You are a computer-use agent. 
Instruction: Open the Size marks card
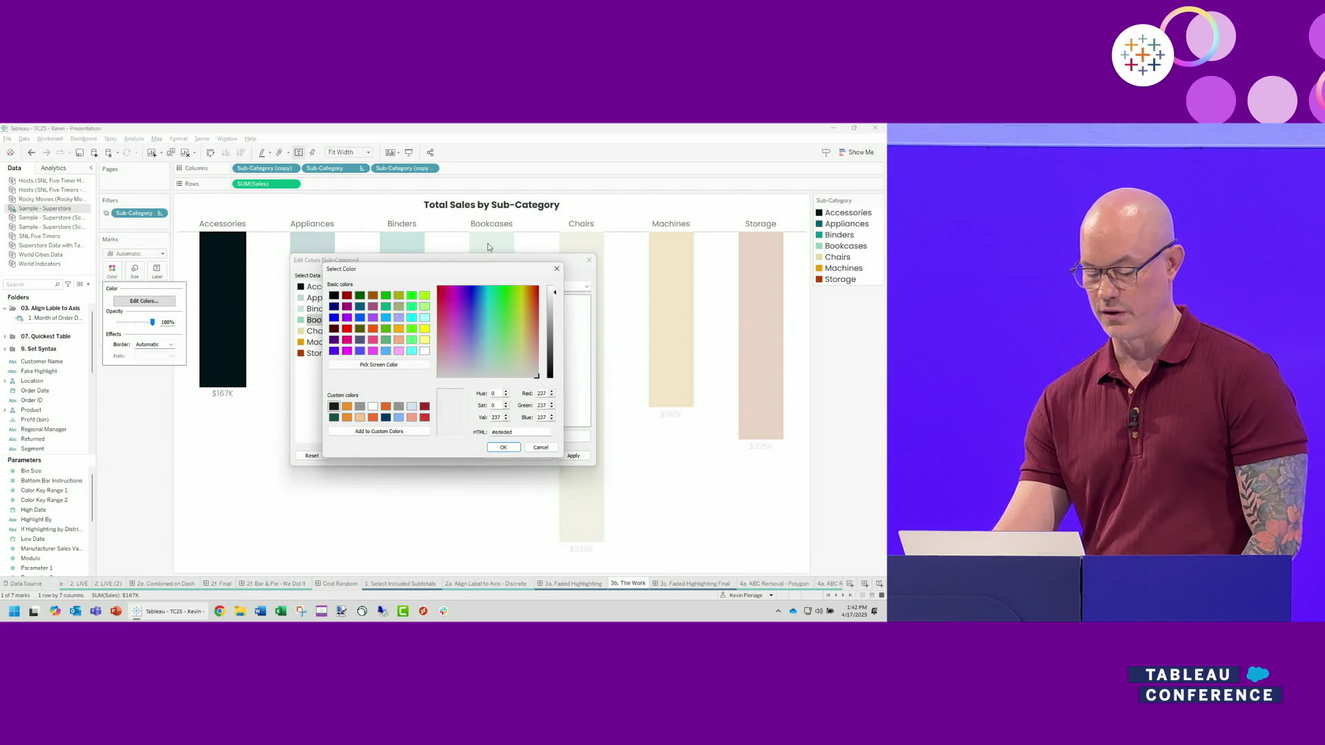pyautogui.click(x=135, y=270)
